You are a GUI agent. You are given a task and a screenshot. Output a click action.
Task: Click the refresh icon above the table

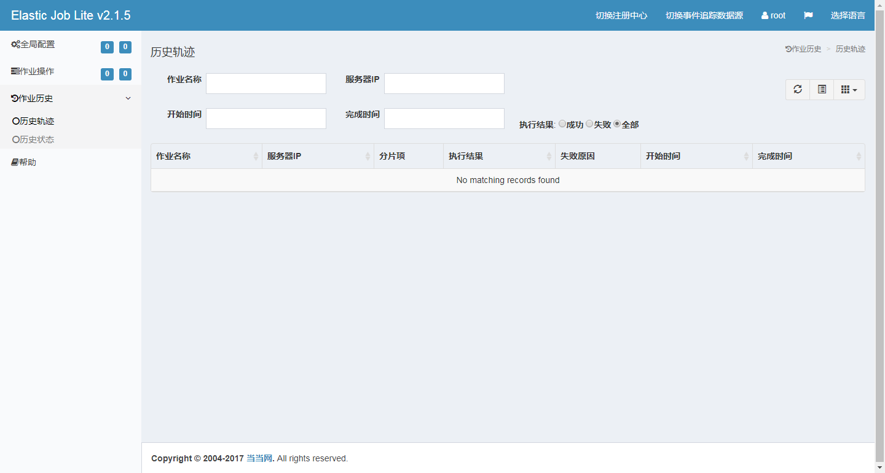click(x=797, y=90)
